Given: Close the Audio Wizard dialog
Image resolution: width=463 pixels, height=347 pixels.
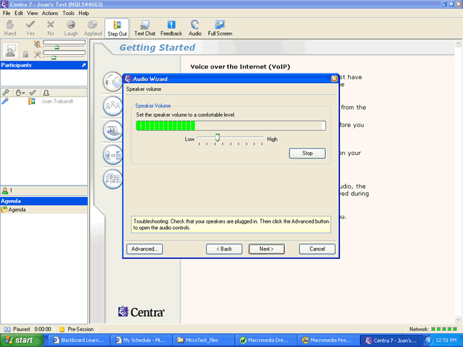Looking at the screenshot, I should pyautogui.click(x=334, y=79).
